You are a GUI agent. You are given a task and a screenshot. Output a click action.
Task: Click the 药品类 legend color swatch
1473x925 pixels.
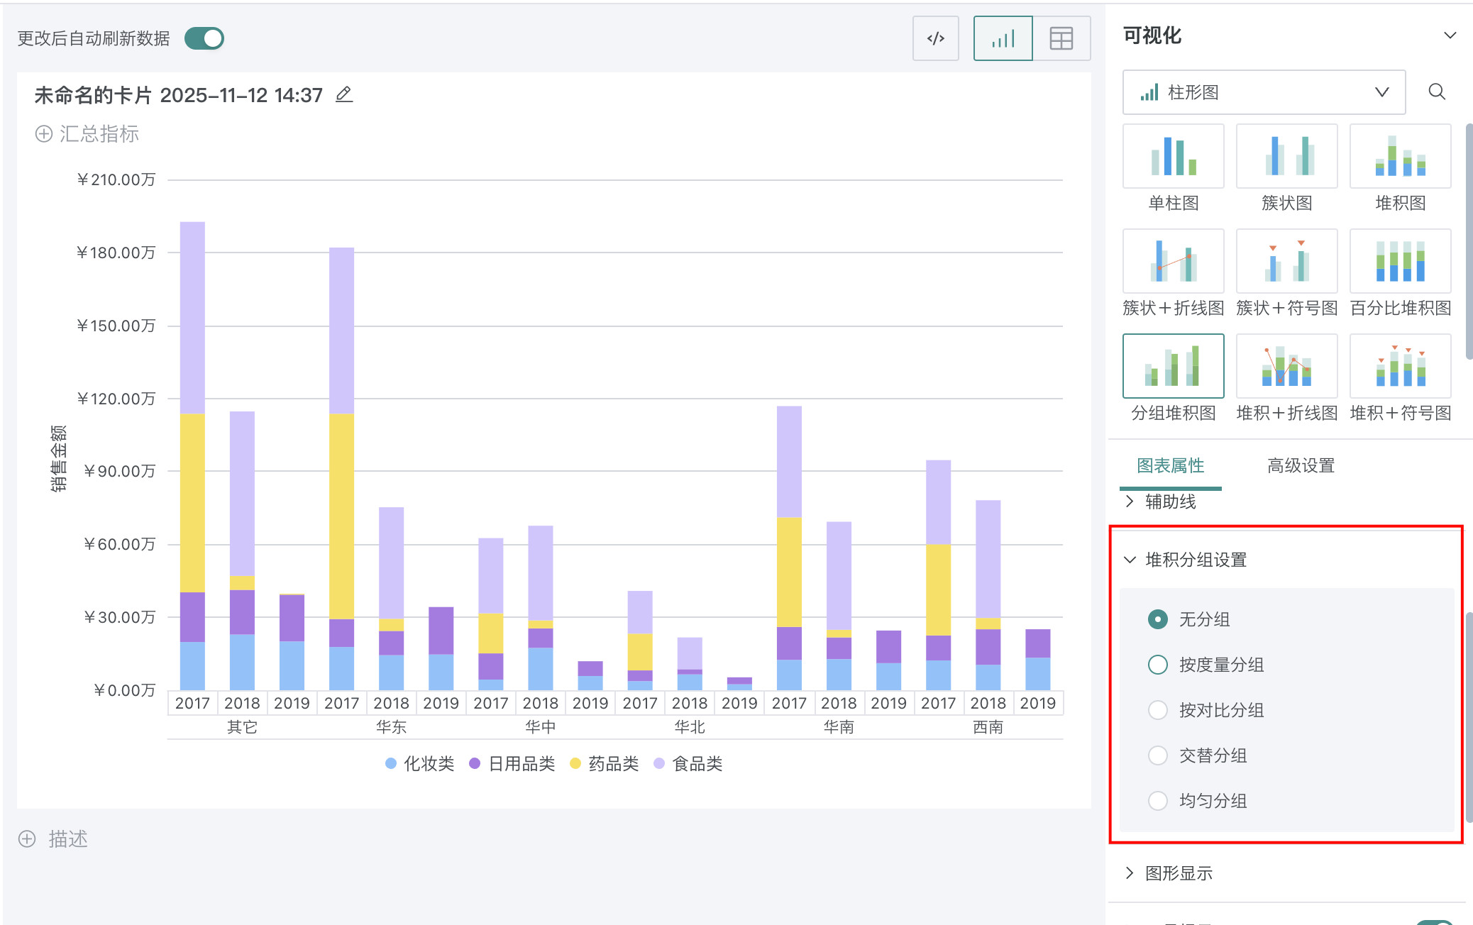(575, 764)
